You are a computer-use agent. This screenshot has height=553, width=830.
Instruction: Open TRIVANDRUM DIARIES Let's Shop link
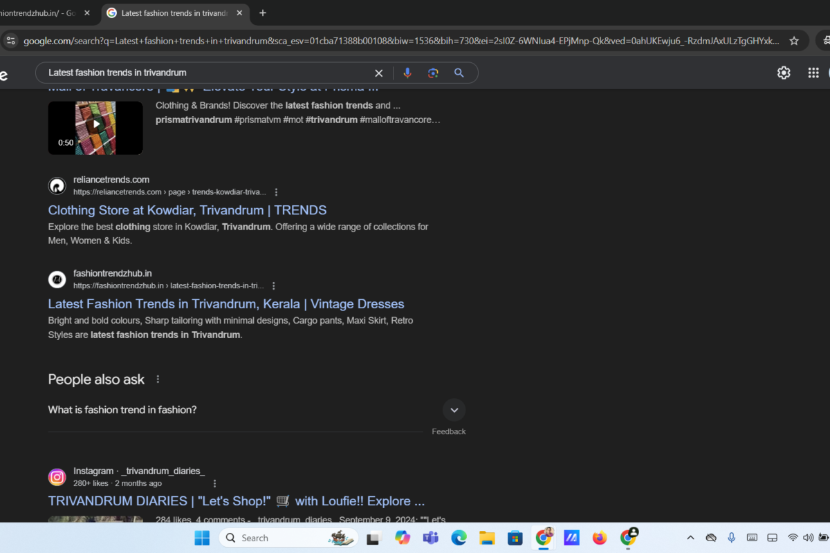click(x=237, y=501)
